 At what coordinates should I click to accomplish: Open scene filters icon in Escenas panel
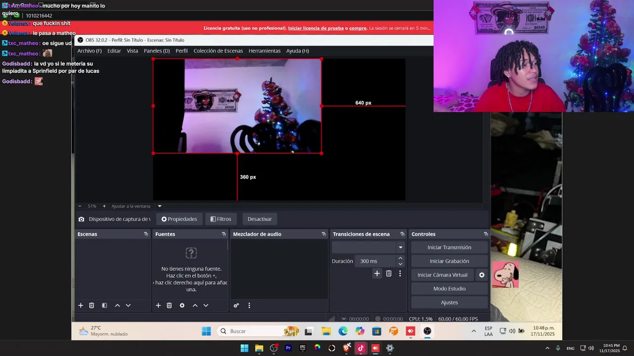pos(105,306)
